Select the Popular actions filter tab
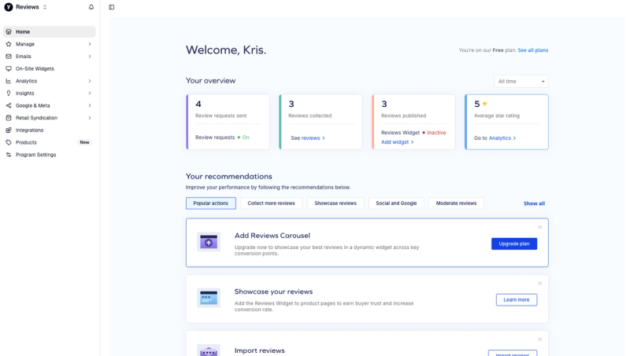 (x=210, y=204)
